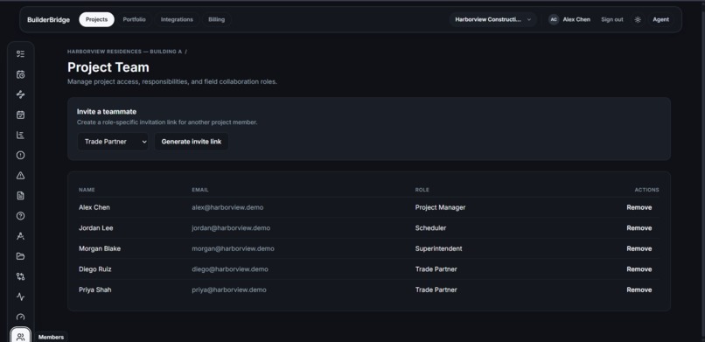The image size is (705, 342).
Task: Select the morgan@harborview.demo email cell
Action: [233, 249]
